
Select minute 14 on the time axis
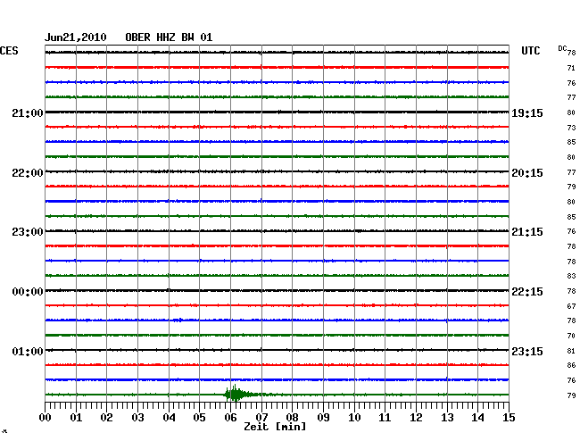[477, 417]
